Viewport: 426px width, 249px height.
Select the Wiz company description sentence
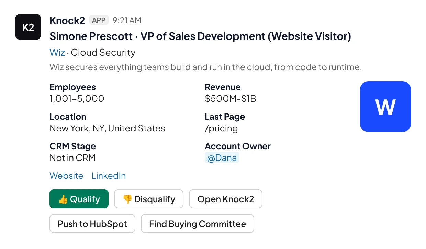tap(205, 67)
